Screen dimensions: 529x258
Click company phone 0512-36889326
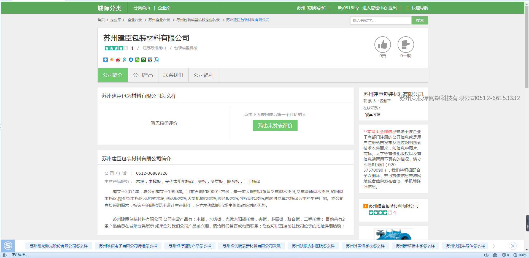152,173
